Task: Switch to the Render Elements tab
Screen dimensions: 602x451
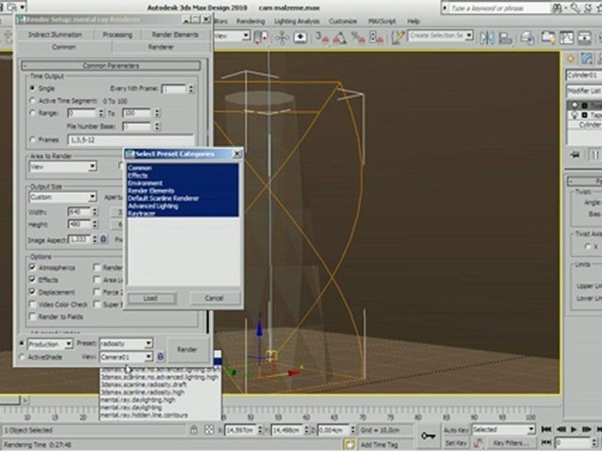Action: [175, 34]
